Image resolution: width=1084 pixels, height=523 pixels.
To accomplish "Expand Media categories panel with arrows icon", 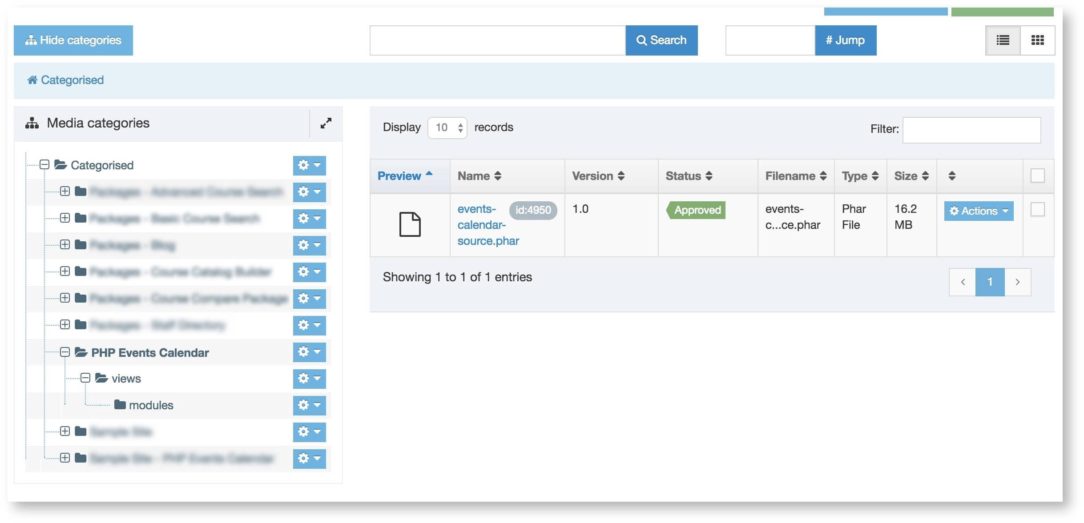I will (326, 123).
